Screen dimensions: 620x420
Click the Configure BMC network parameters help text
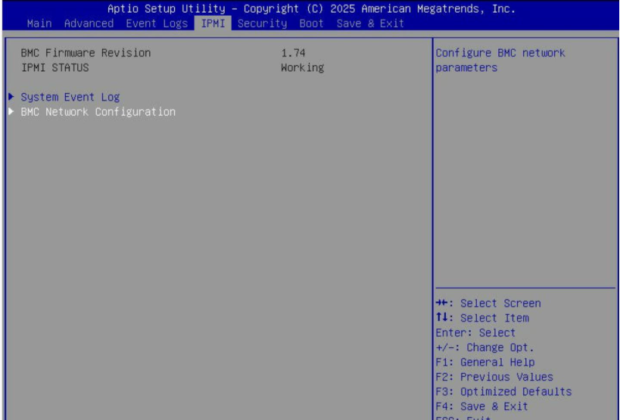coord(500,61)
